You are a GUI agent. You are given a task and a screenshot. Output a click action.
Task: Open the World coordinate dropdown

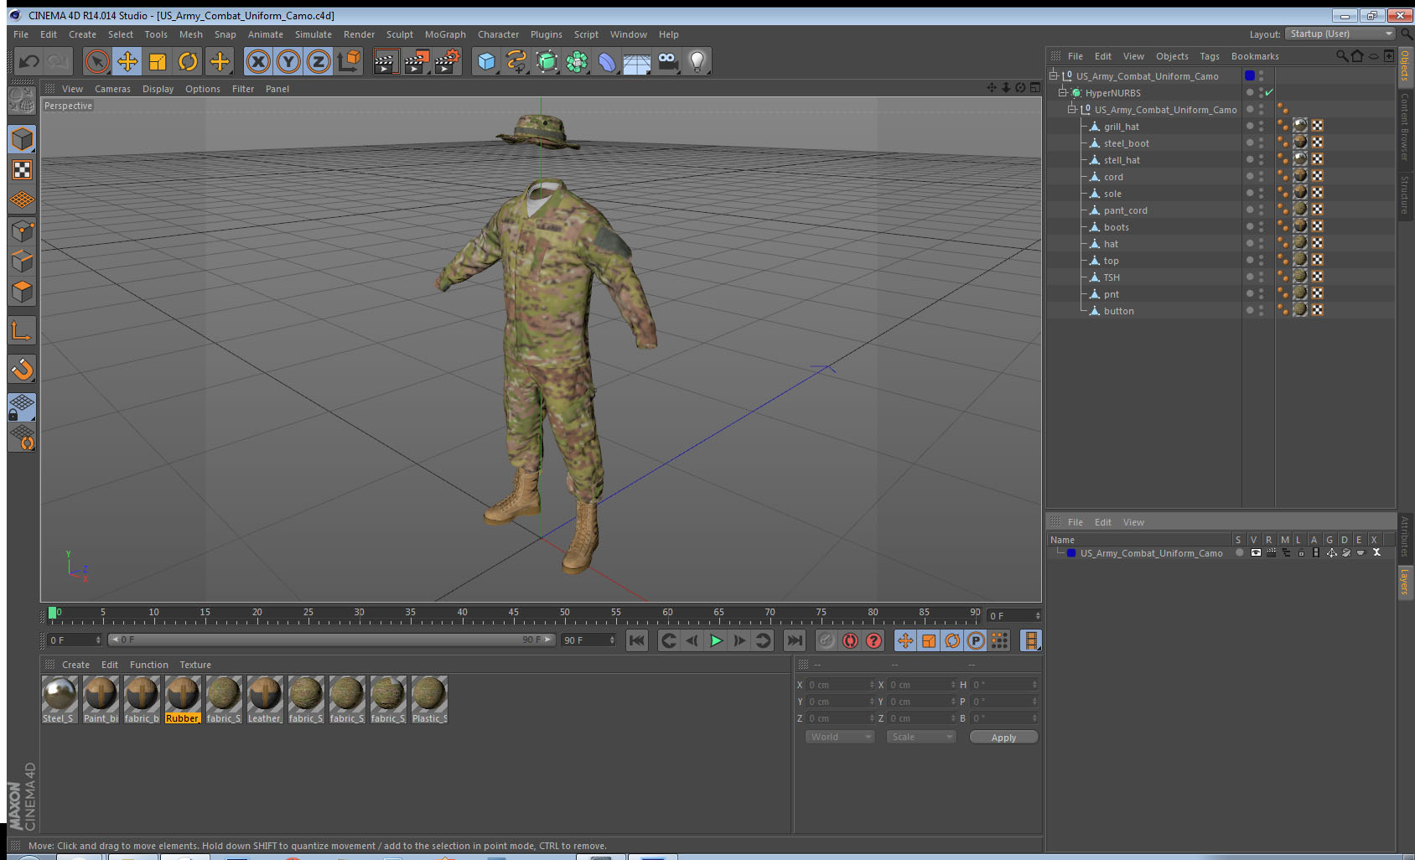point(840,737)
